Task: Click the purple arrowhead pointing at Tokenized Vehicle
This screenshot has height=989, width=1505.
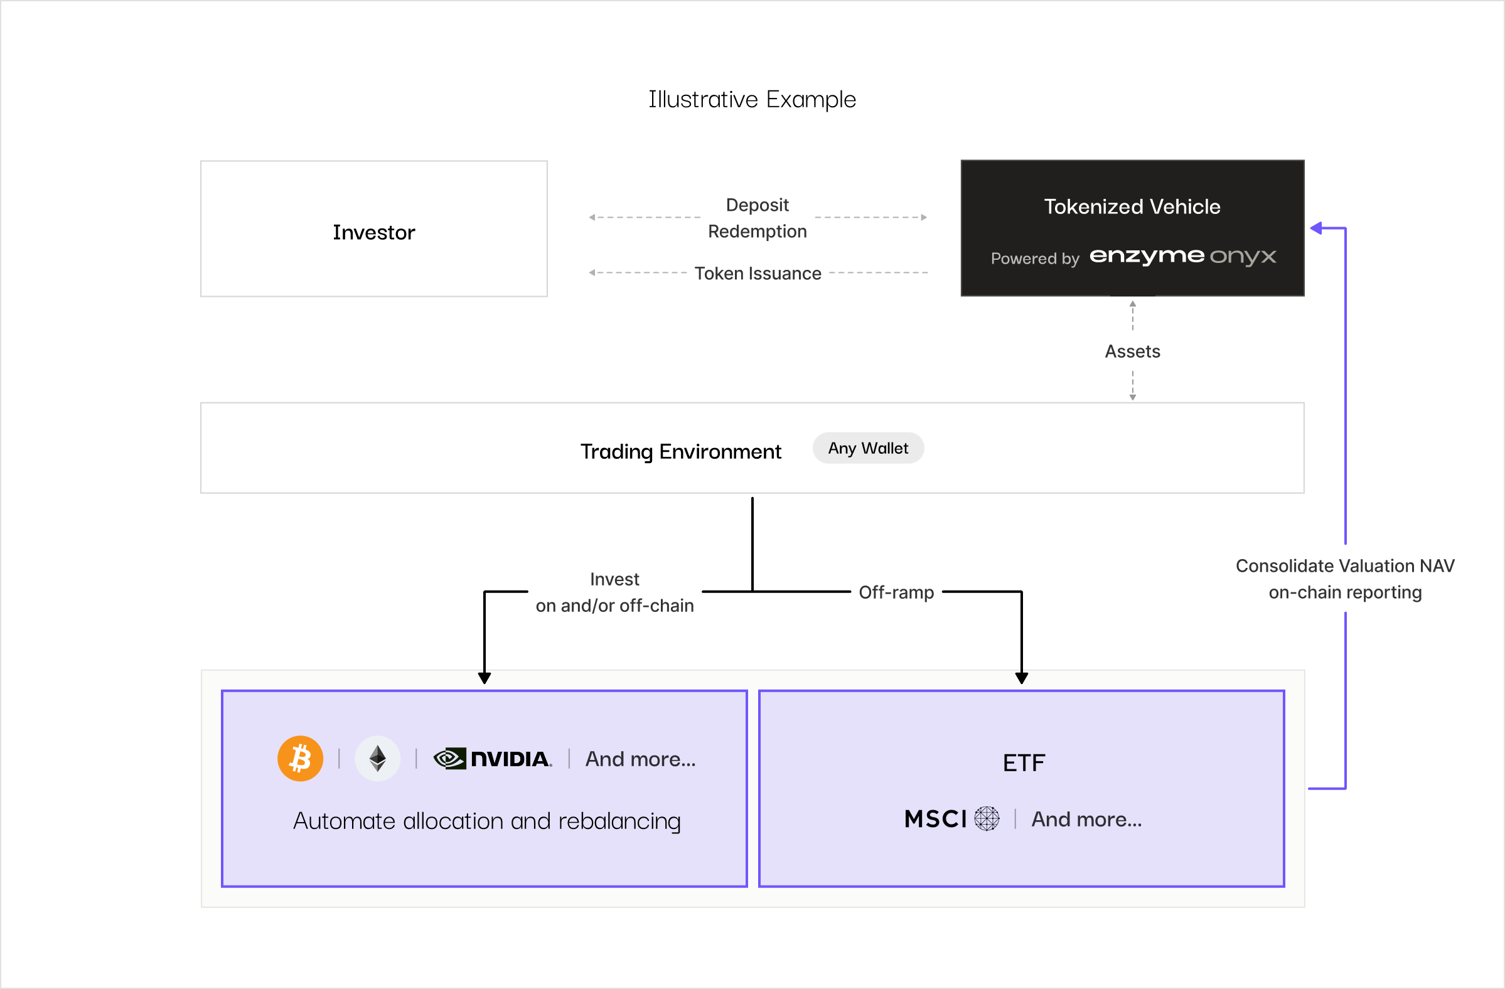Action: pyautogui.click(x=1317, y=228)
